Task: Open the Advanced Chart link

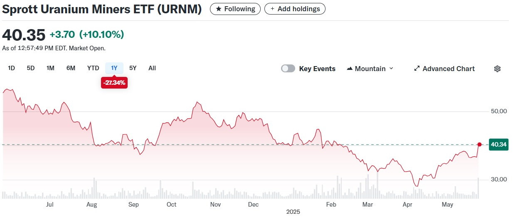Action: click(444, 69)
